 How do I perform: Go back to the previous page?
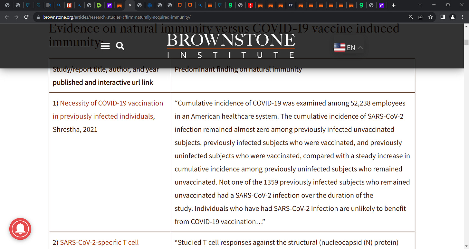click(7, 17)
